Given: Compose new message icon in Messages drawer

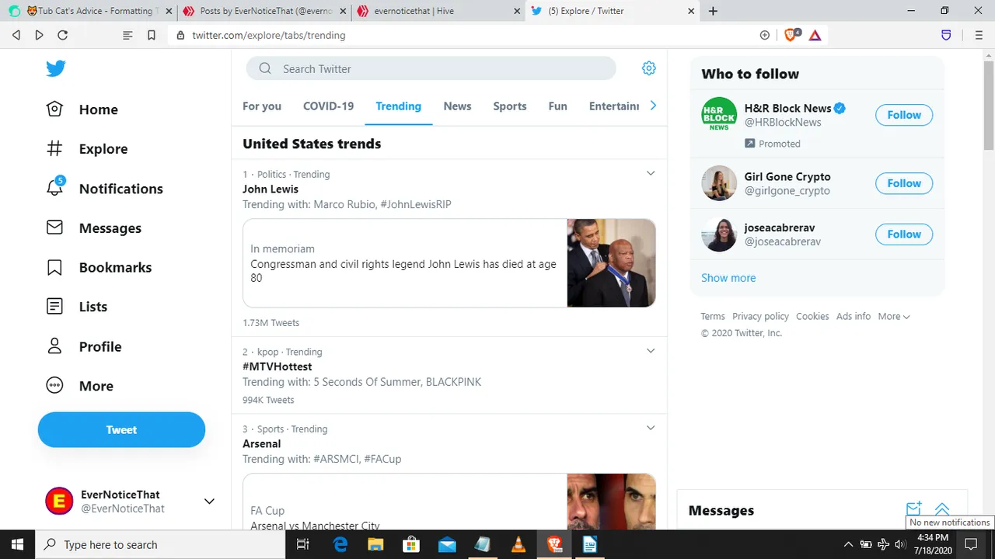Looking at the screenshot, I should coord(913,509).
